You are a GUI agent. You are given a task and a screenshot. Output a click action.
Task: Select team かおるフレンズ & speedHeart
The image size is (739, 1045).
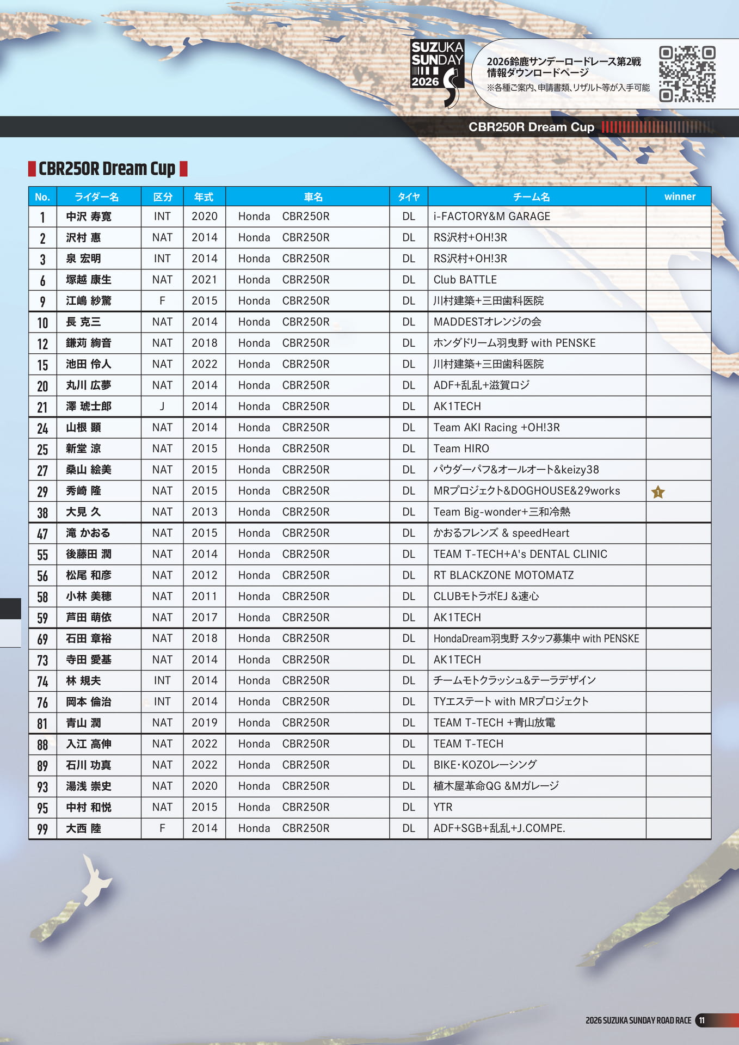[x=501, y=533]
